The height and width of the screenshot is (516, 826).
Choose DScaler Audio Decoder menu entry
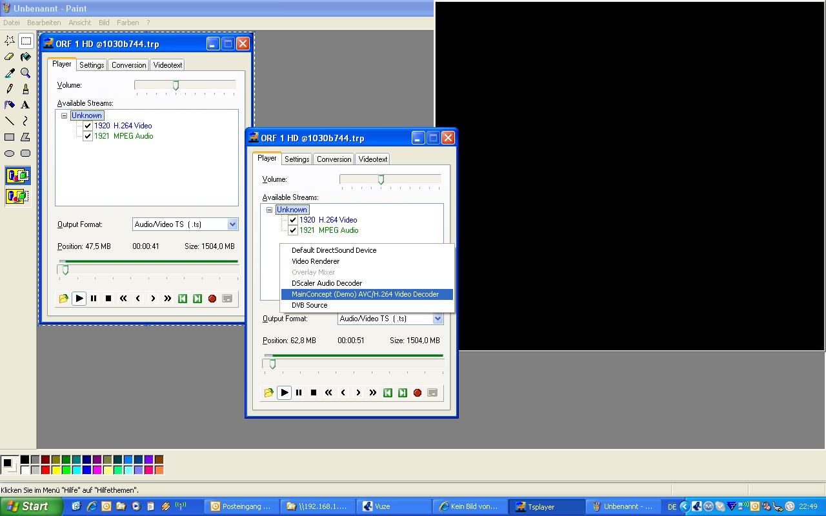click(367, 283)
